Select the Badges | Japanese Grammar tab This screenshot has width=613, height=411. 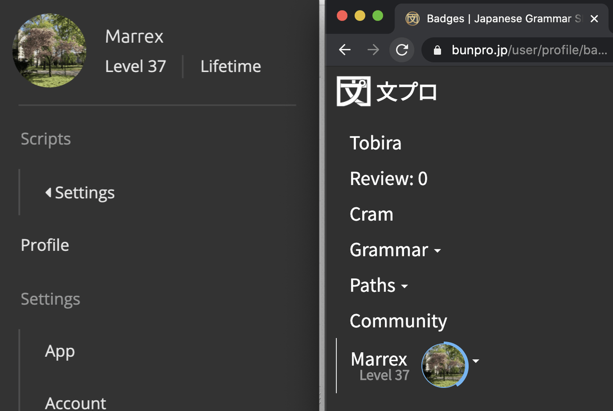(x=501, y=19)
